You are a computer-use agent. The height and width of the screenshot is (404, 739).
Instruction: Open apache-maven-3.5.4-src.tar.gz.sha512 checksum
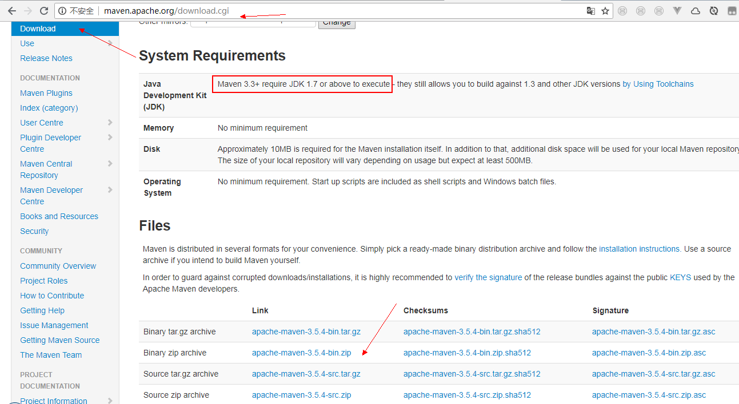click(x=472, y=374)
